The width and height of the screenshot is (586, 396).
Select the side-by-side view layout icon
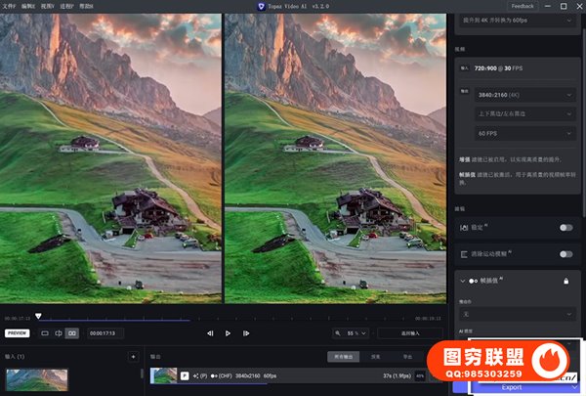72,333
